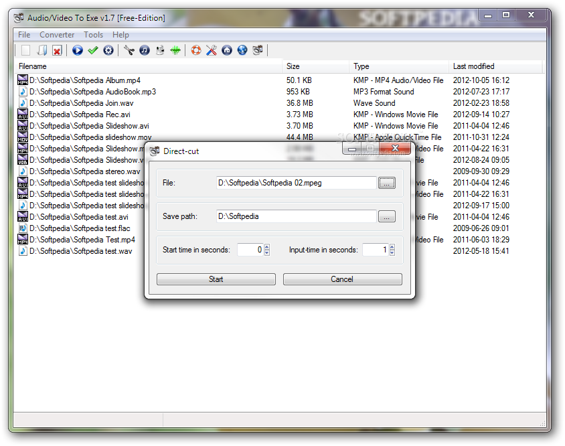Image resolution: width=565 pixels, height=446 pixels.
Task: Open the Tools menu
Action: click(x=93, y=35)
